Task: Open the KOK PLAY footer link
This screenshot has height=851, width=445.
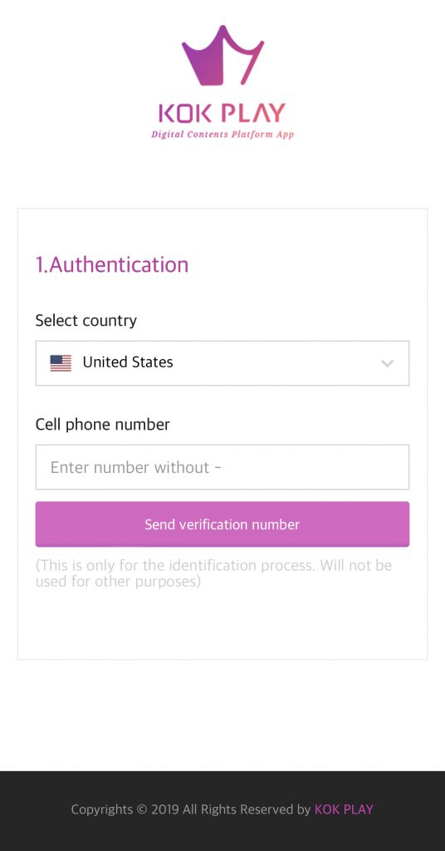Action: (x=344, y=809)
